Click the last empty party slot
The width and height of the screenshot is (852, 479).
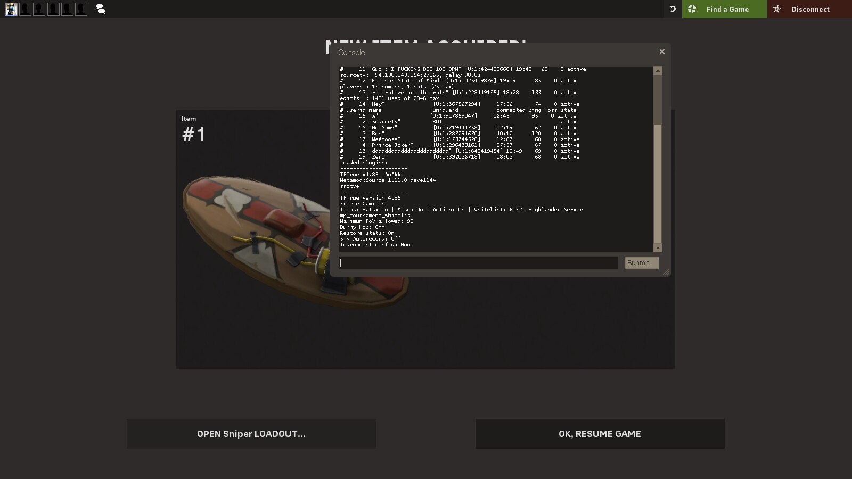point(81,9)
